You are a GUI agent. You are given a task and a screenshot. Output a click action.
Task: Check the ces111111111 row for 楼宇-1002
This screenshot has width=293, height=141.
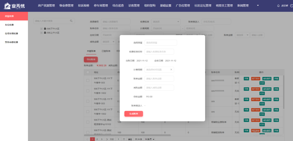88,91
